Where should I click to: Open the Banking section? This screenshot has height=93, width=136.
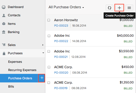coord(14,32)
